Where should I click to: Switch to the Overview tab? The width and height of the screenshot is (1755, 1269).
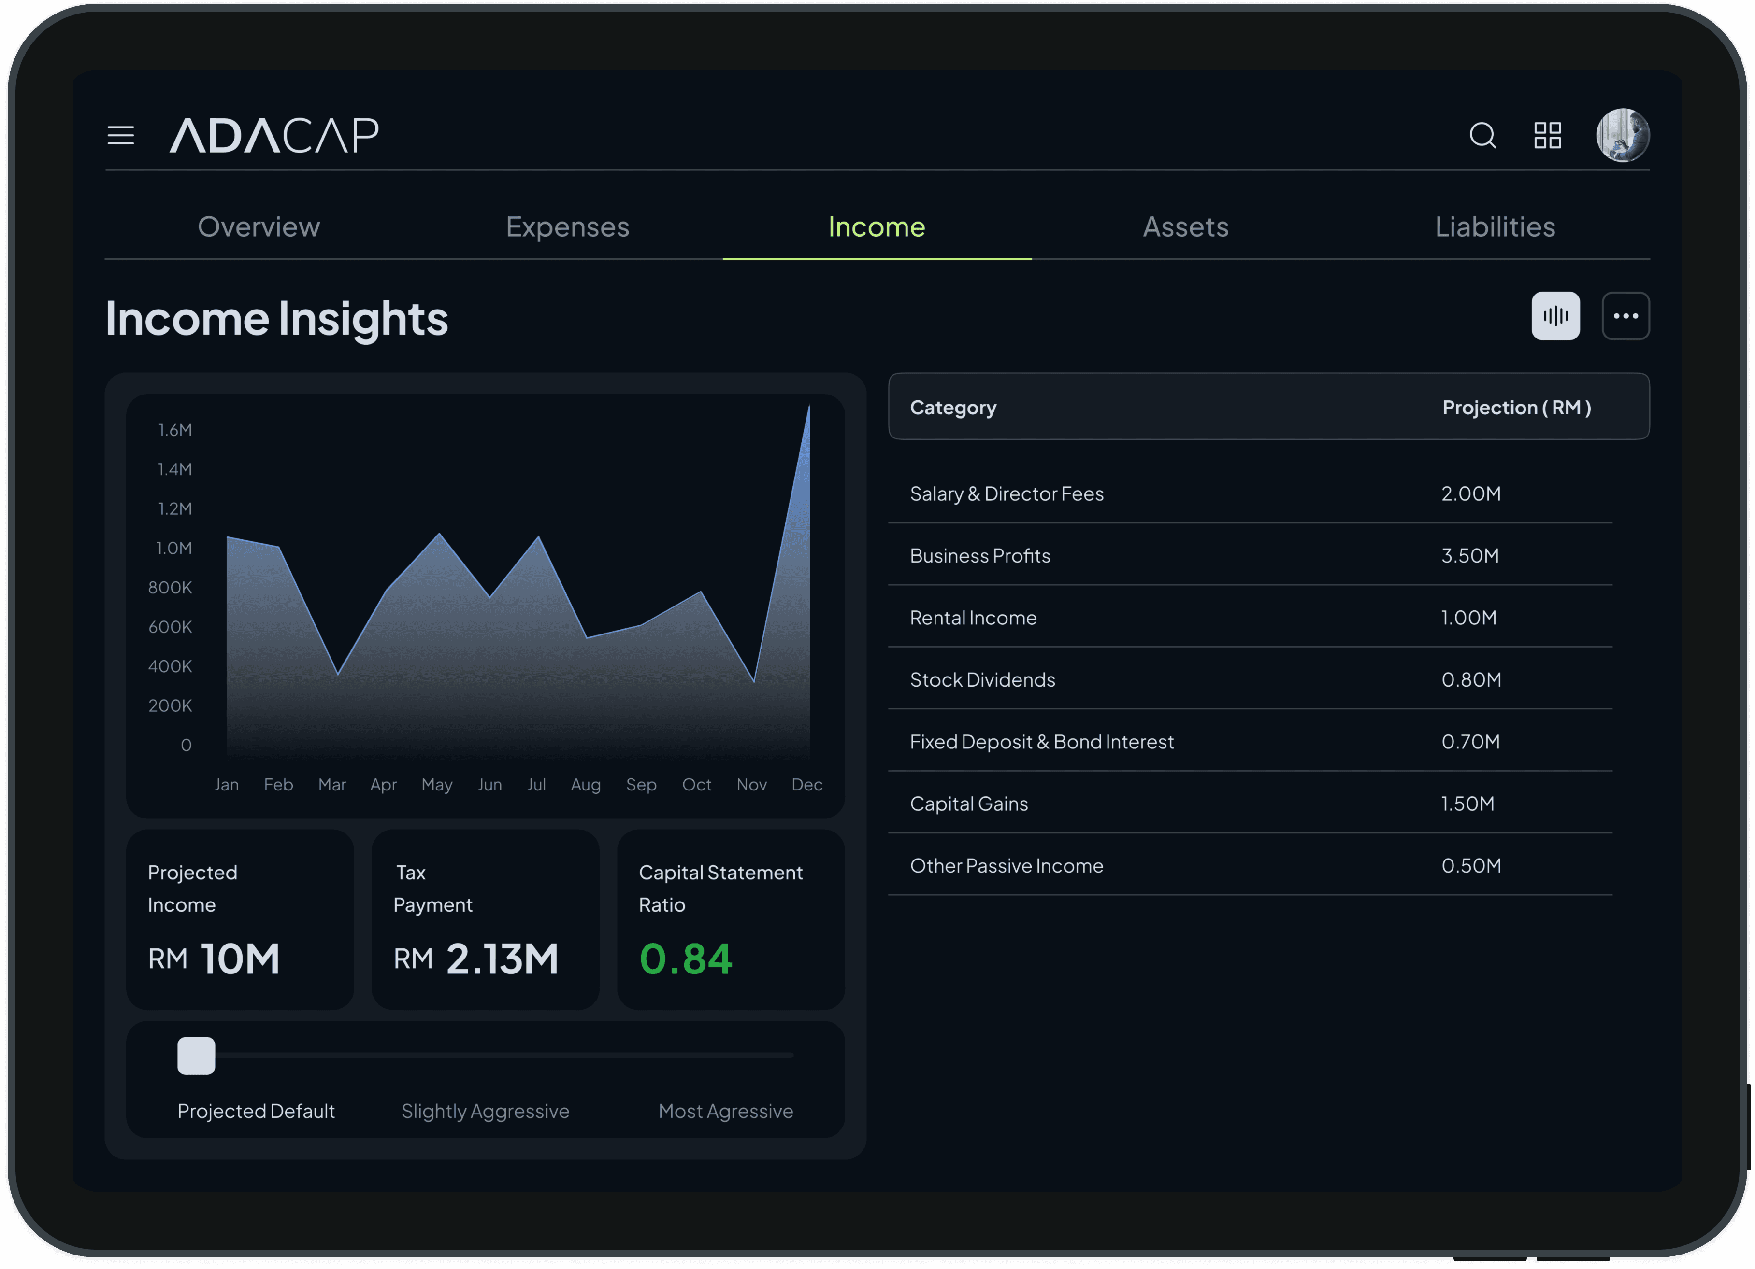(x=259, y=226)
